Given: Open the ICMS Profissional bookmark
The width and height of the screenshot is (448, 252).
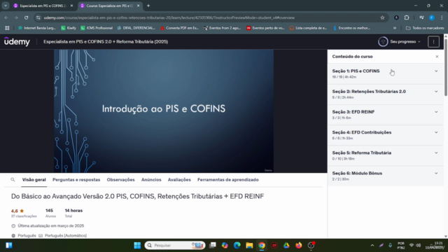Looking at the screenshot, I should pos(97,28).
